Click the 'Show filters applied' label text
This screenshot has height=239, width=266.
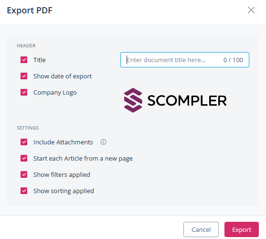(x=62, y=174)
